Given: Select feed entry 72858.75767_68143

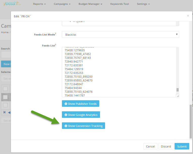Looking at the screenshot, I should point(78,58).
